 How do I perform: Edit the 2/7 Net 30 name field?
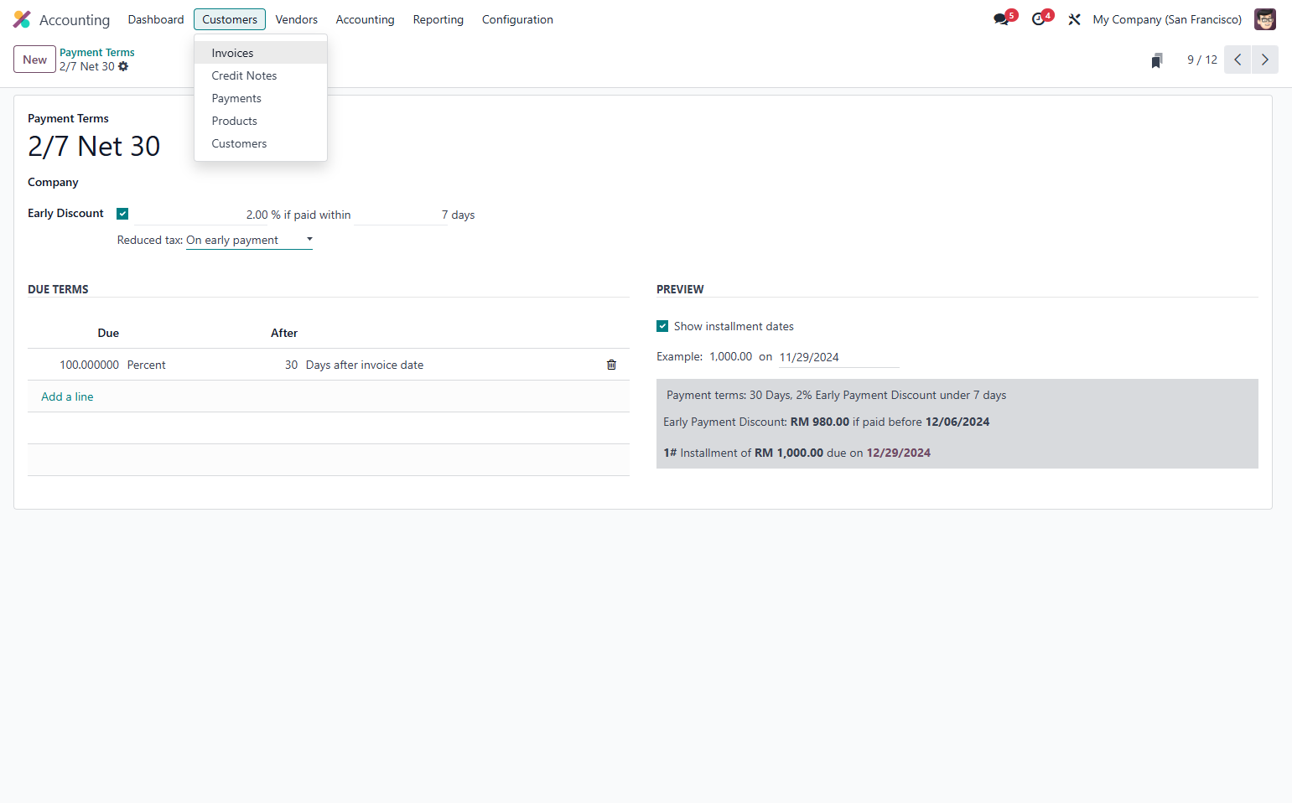[x=94, y=146]
